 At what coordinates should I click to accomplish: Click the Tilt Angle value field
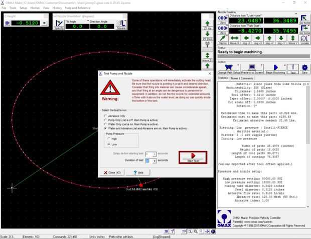(77, 26)
